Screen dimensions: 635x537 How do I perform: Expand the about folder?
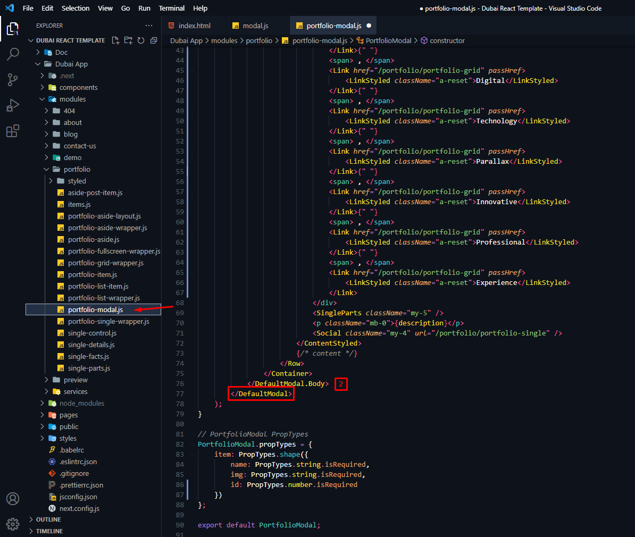tap(72, 122)
